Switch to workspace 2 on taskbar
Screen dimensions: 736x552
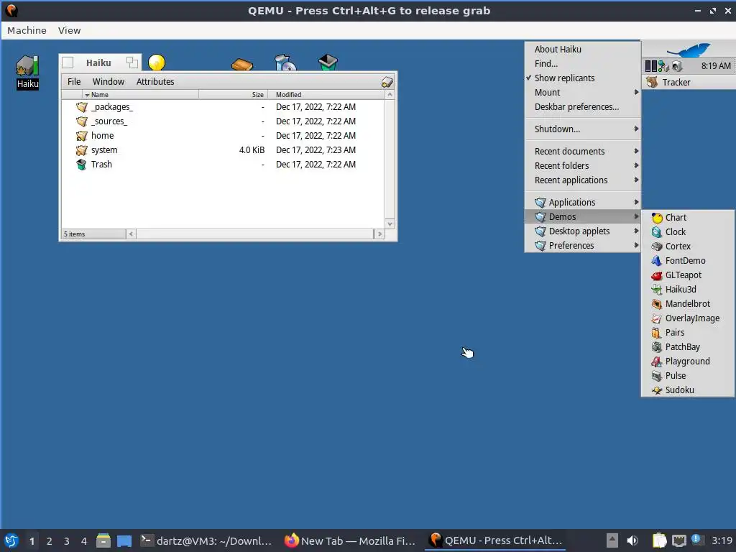click(x=50, y=540)
